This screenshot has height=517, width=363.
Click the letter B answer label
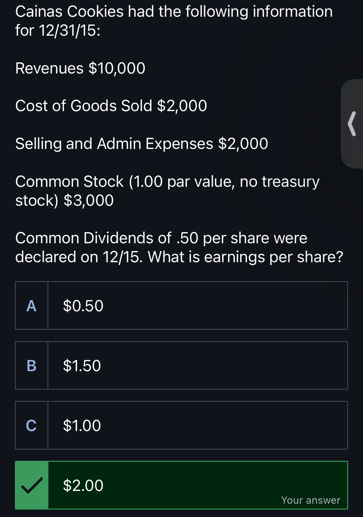click(x=31, y=366)
